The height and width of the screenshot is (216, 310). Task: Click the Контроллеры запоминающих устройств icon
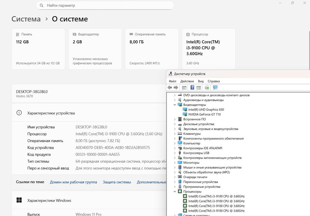coord(180,158)
